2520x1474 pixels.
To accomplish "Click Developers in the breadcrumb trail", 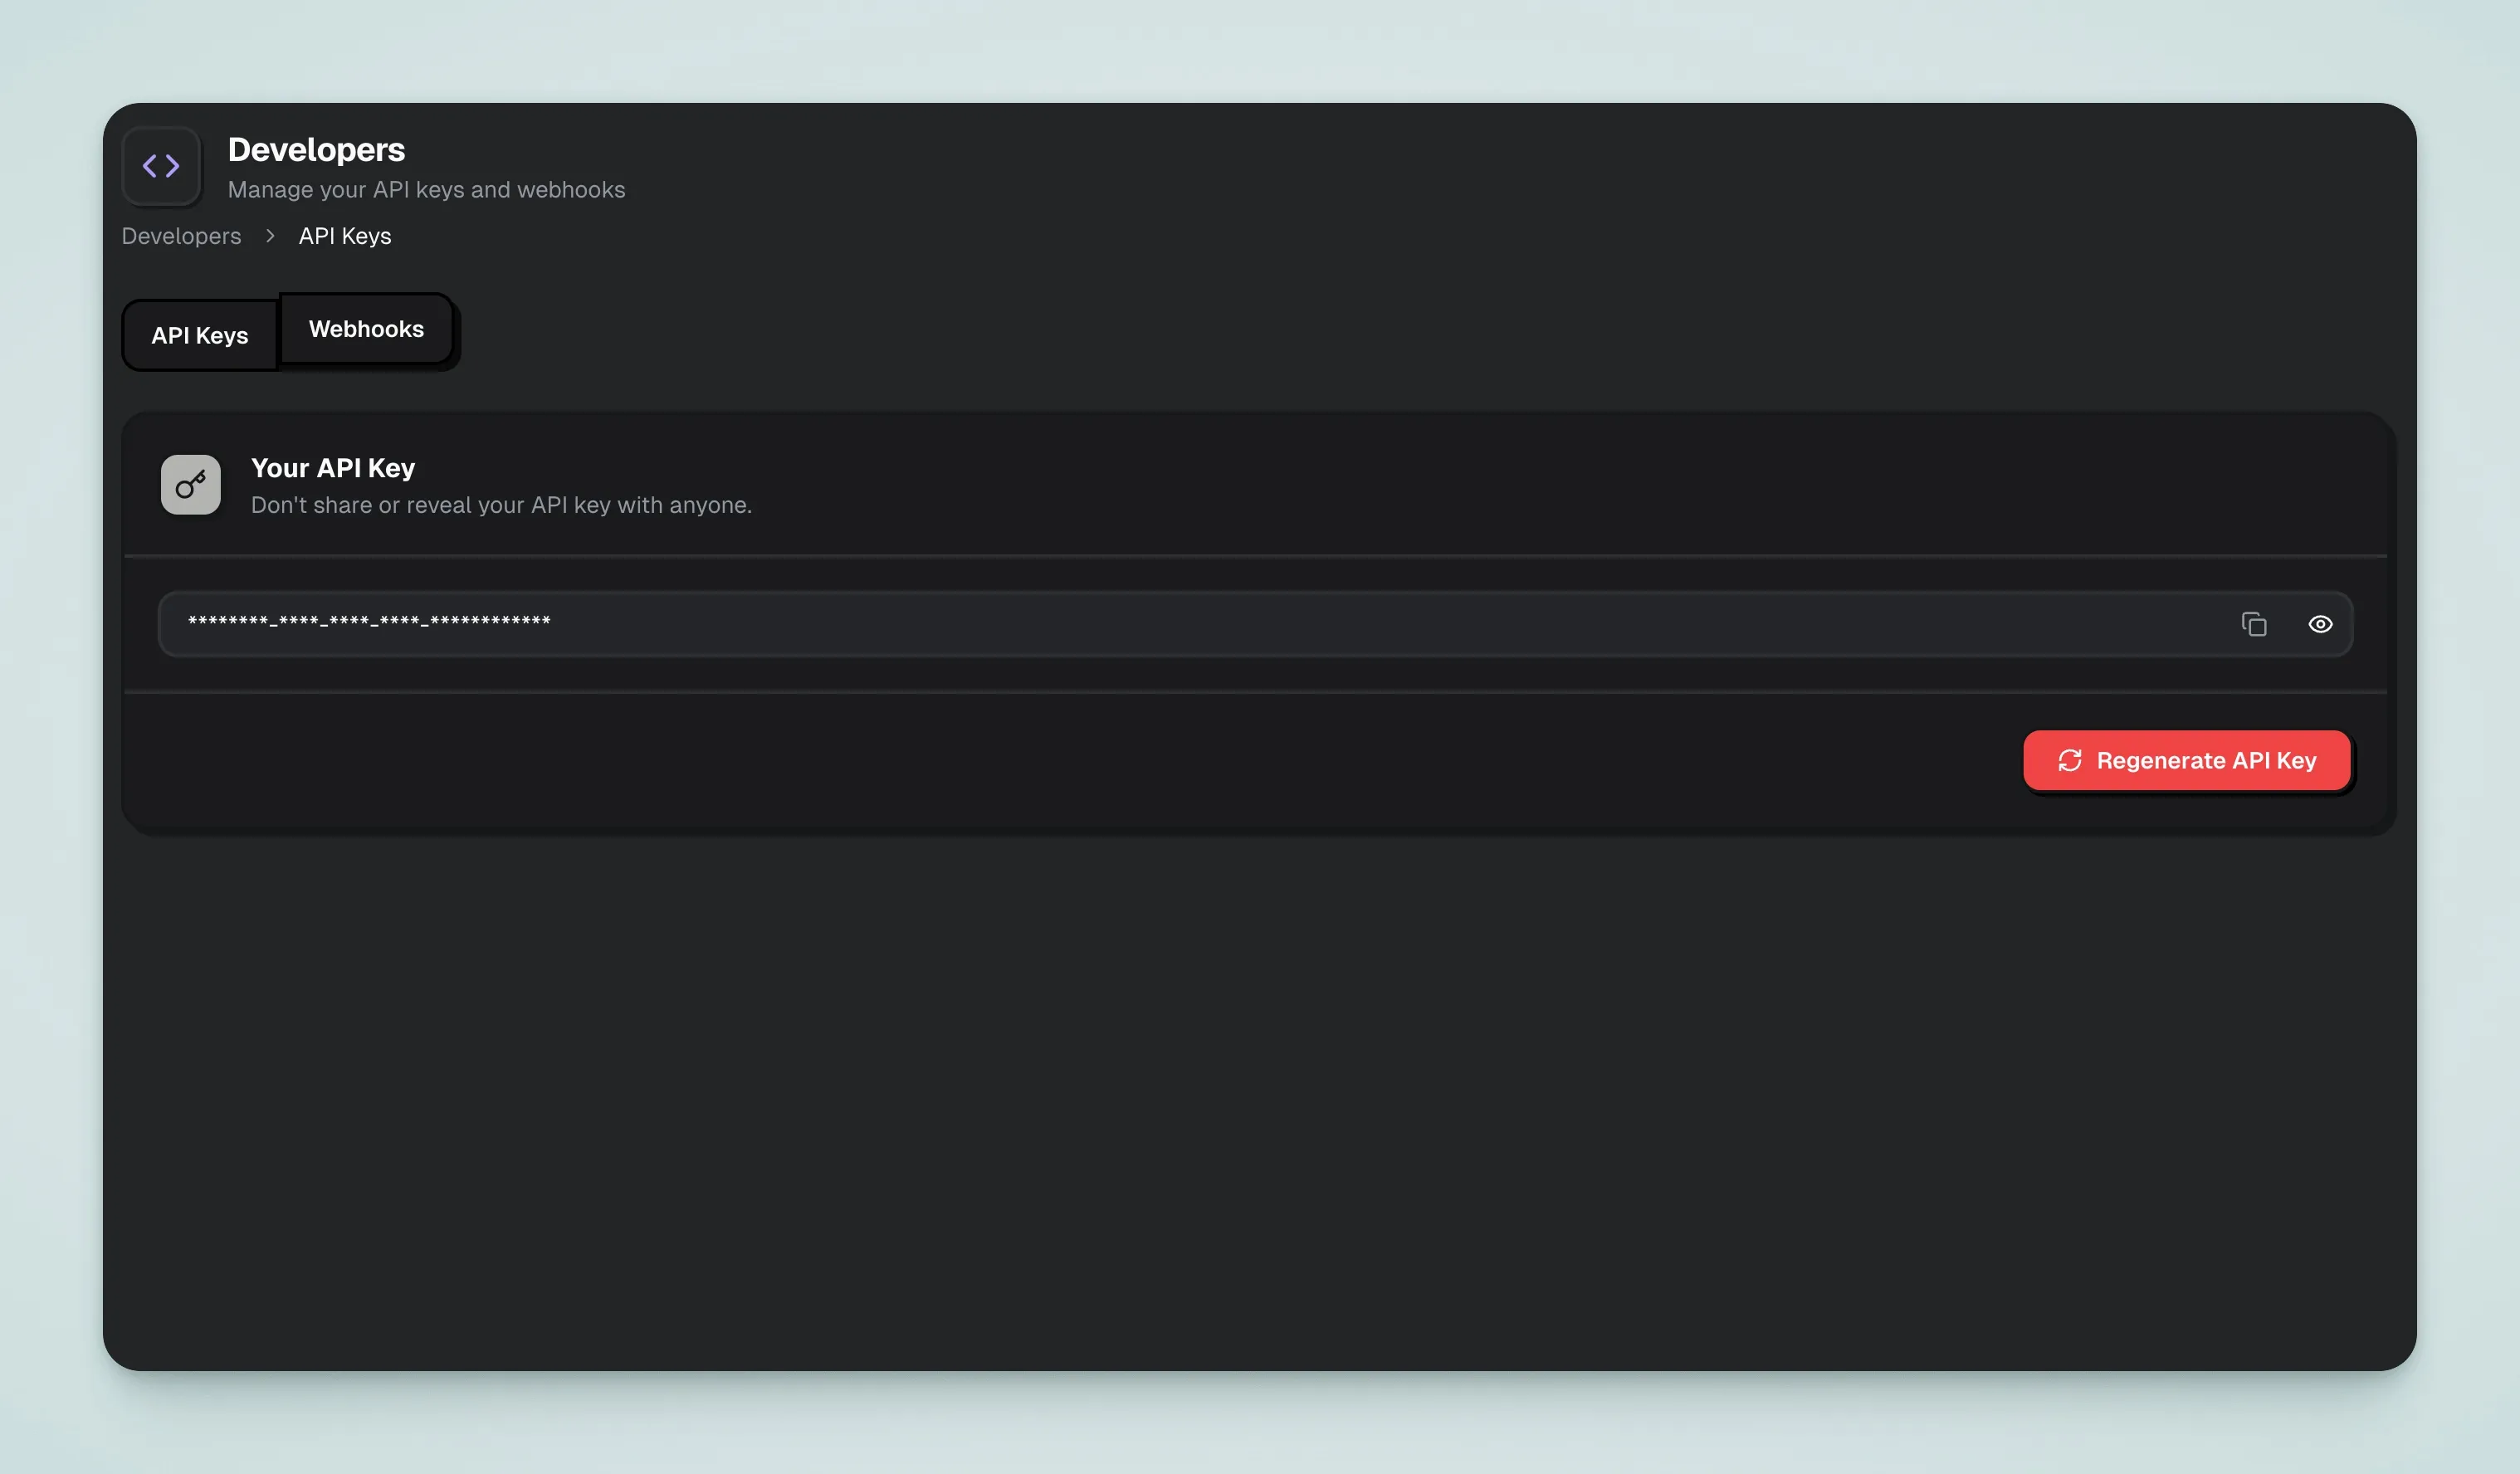I will tap(181, 236).
